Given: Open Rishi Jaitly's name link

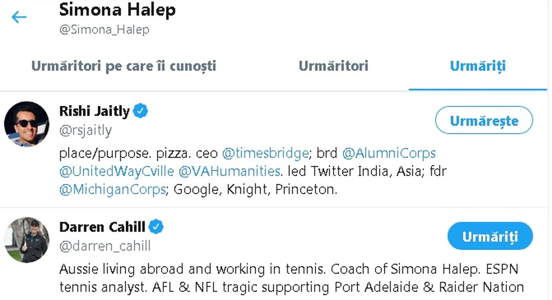Looking at the screenshot, I should point(94,111).
